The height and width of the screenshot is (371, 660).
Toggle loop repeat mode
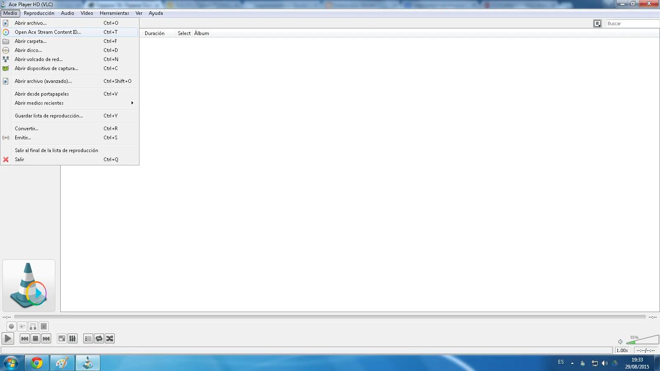click(x=99, y=338)
